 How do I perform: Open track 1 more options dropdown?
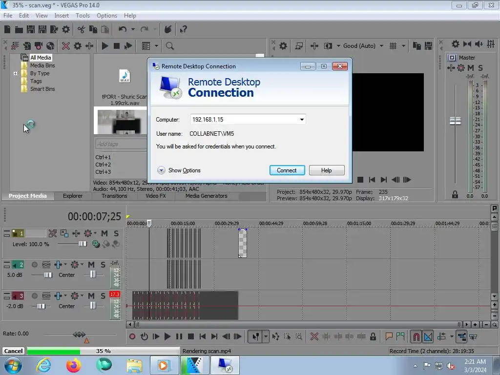[95, 233]
